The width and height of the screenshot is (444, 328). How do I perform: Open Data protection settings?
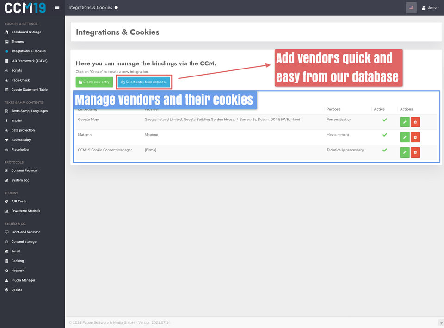coord(23,130)
